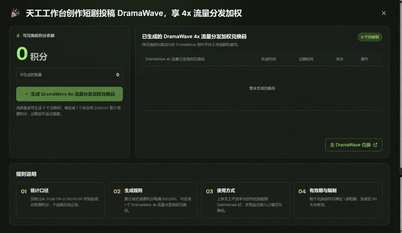Screen dimensions: 402x233
Task: Click the party popper icon in title
Action: tap(15, 13)
